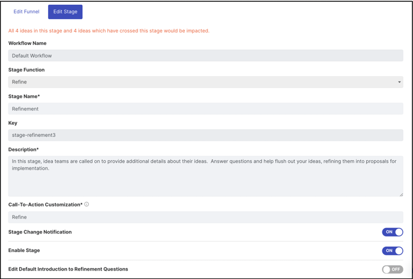This screenshot has width=413, height=279.
Task: Click the Call-To-Action Customization input with Refine
Action: pyautogui.click(x=205, y=217)
